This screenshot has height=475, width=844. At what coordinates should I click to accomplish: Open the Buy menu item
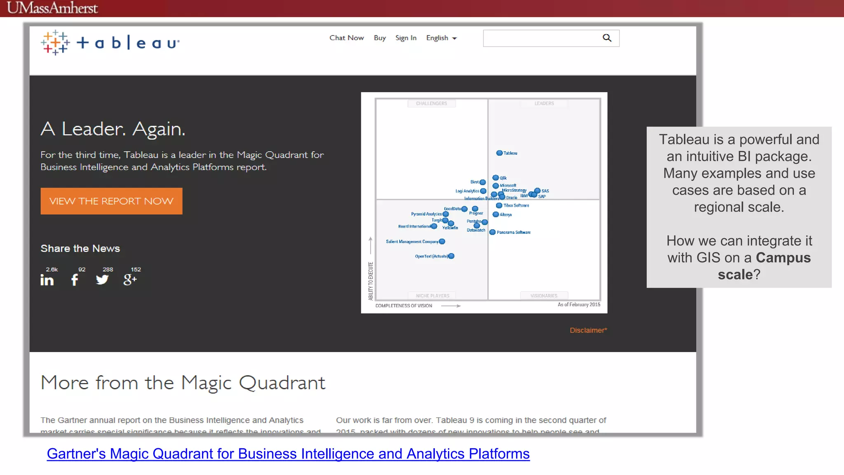tap(380, 38)
